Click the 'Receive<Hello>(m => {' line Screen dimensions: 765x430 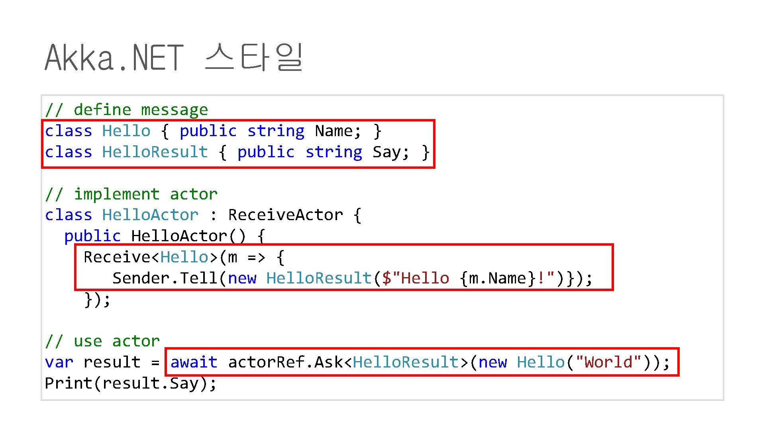(184, 257)
